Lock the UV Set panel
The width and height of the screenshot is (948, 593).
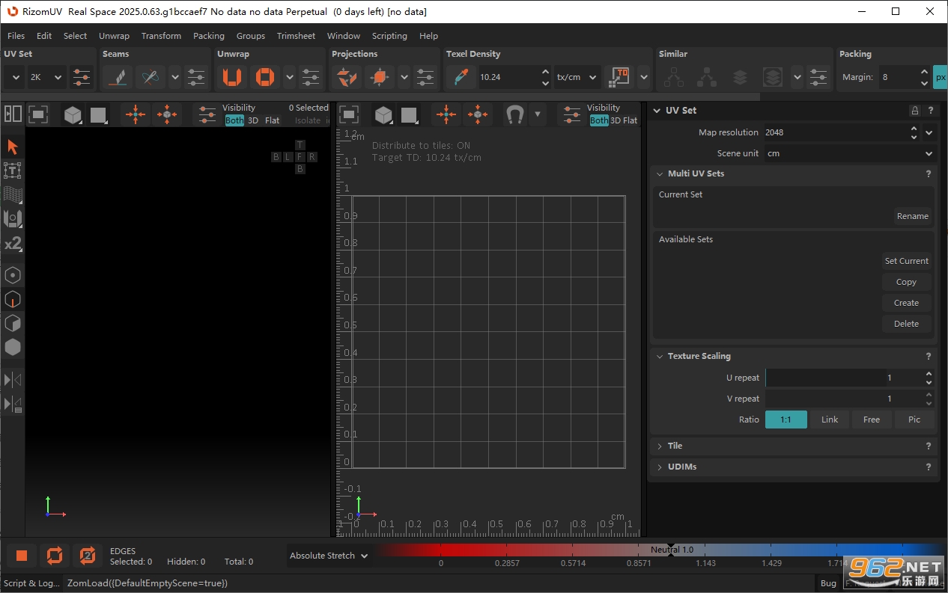[915, 111]
